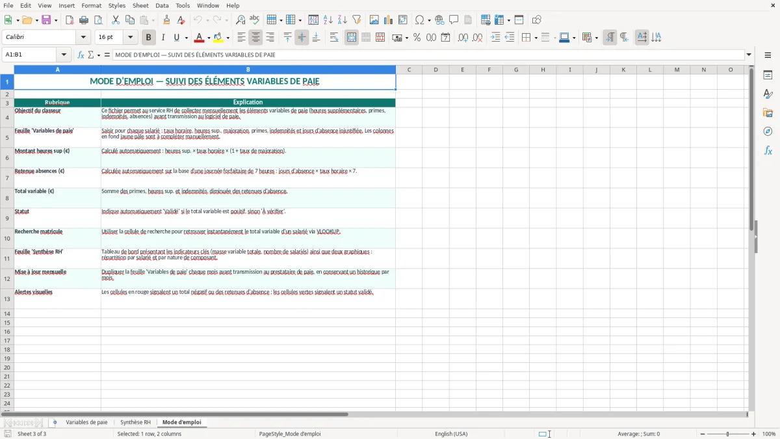
Task: Toggle Center Horizontally alignment
Action: coord(256,38)
